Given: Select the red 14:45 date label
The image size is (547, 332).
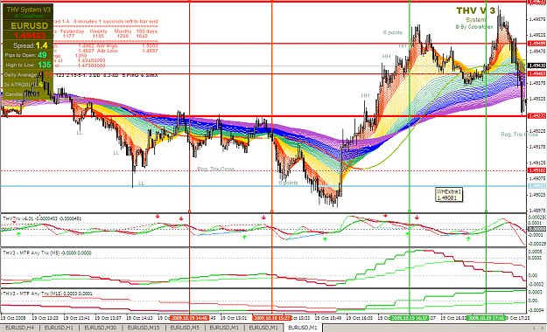Looking at the screenshot, I should (x=189, y=318).
